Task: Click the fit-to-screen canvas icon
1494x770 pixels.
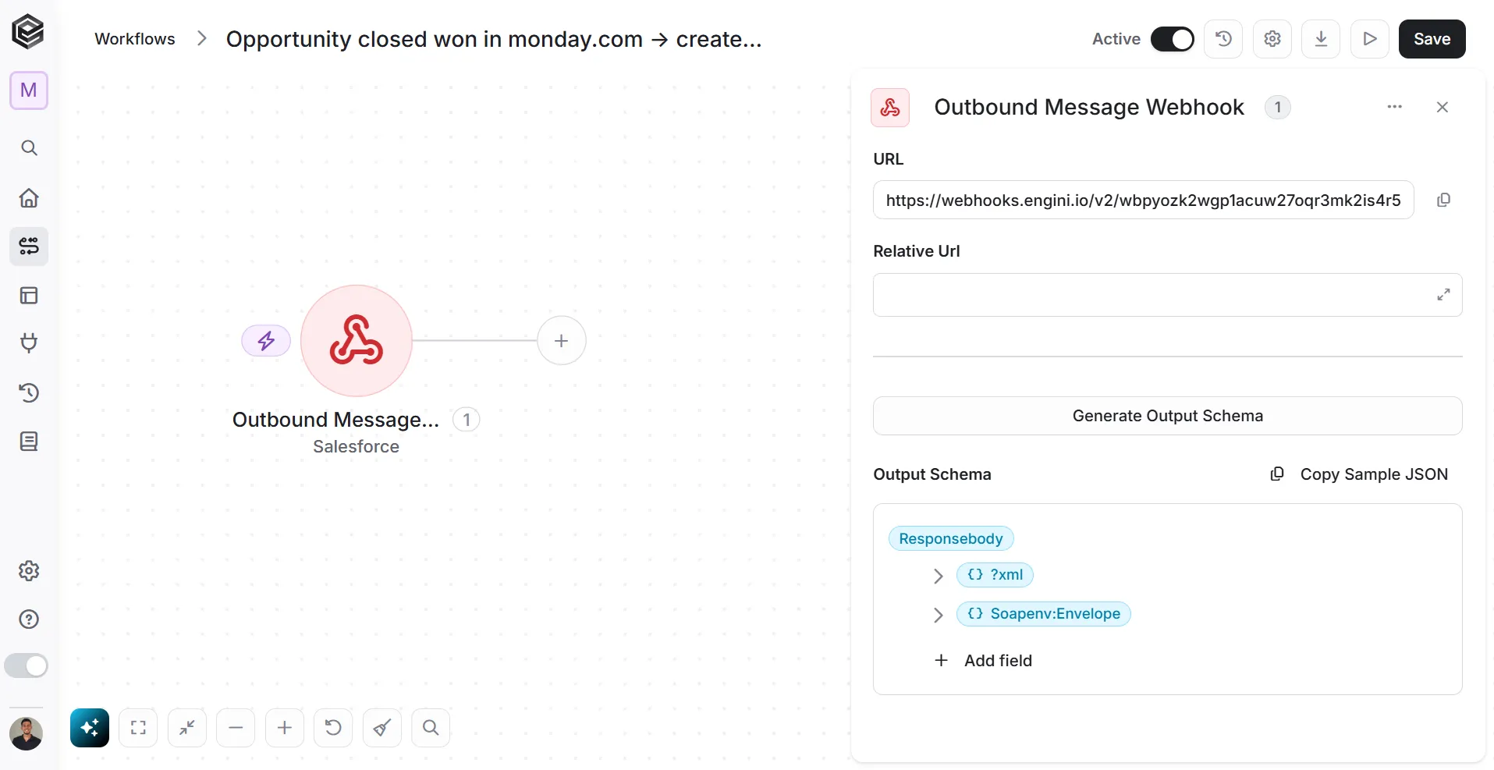Action: coord(138,728)
